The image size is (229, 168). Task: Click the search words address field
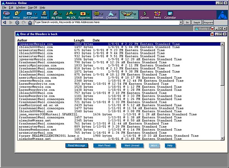point(107,22)
